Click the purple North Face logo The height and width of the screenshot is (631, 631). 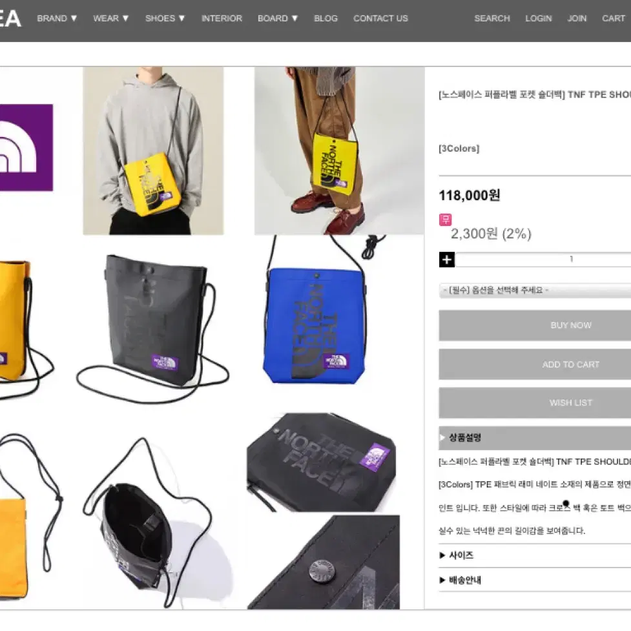tap(26, 147)
